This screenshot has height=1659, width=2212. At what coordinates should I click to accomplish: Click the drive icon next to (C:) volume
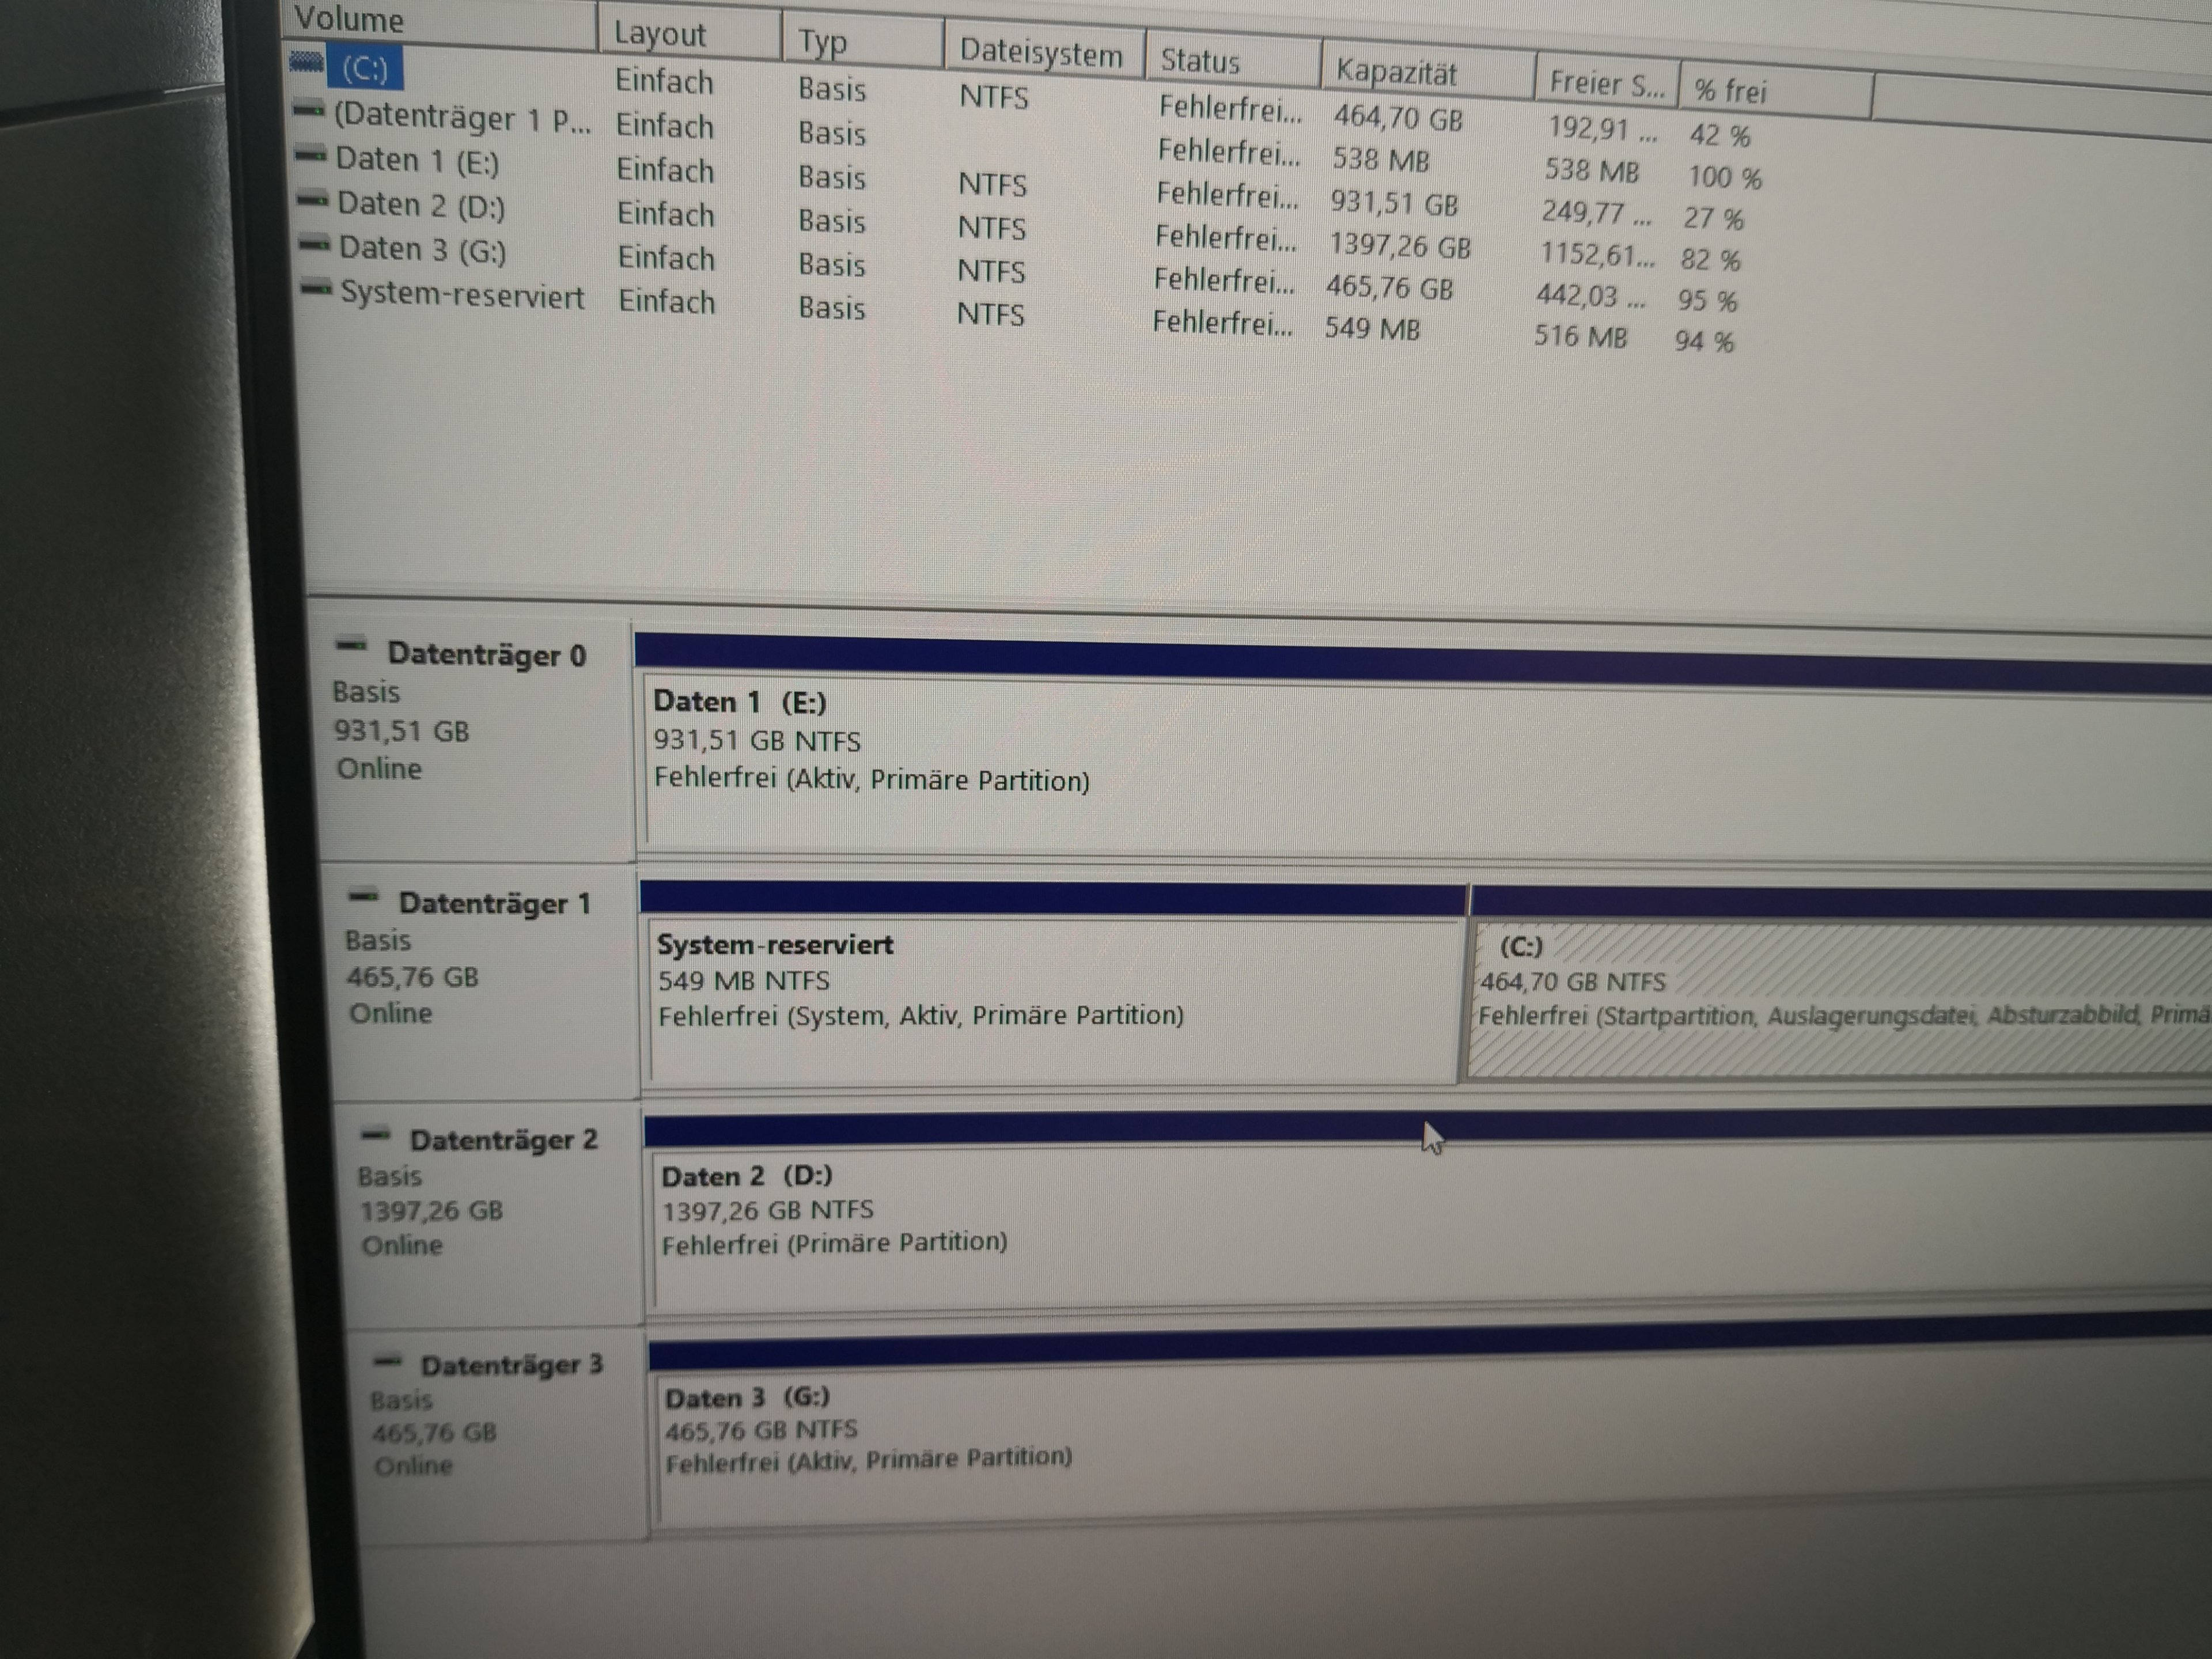click(x=307, y=63)
